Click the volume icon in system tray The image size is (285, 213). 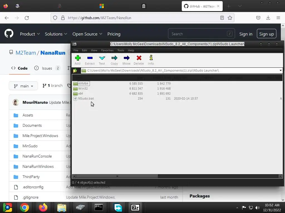[x=257, y=207]
